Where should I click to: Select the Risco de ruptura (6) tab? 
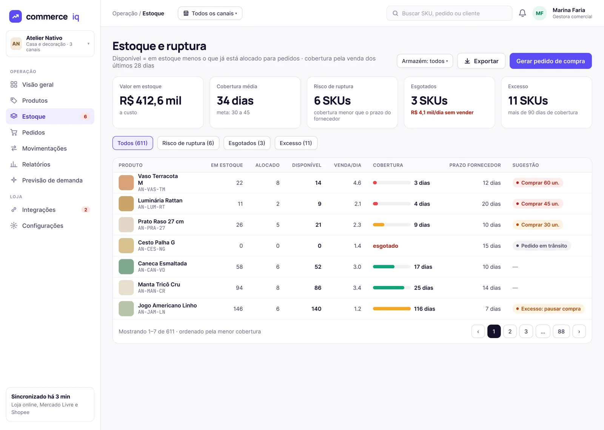click(188, 143)
